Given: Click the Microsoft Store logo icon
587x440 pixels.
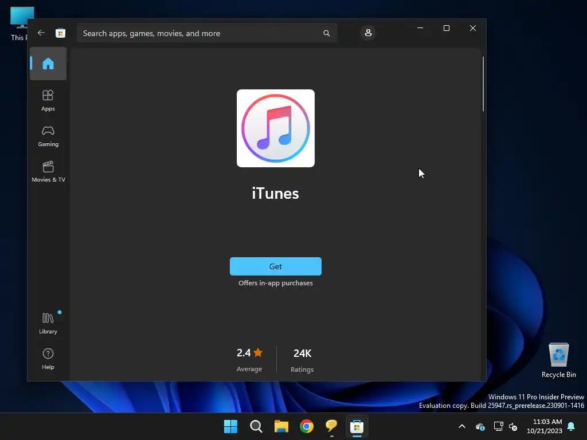Looking at the screenshot, I should (60, 33).
